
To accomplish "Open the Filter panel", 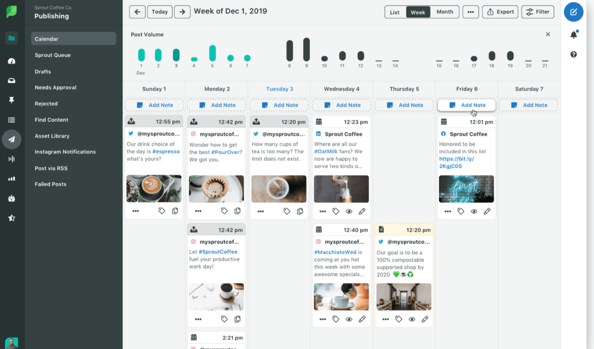I will click(x=537, y=12).
